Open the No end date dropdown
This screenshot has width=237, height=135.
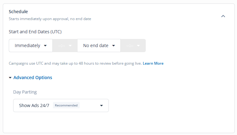click(x=99, y=46)
